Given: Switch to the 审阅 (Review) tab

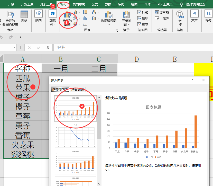Looking at the screenshot, I should 121,4.
